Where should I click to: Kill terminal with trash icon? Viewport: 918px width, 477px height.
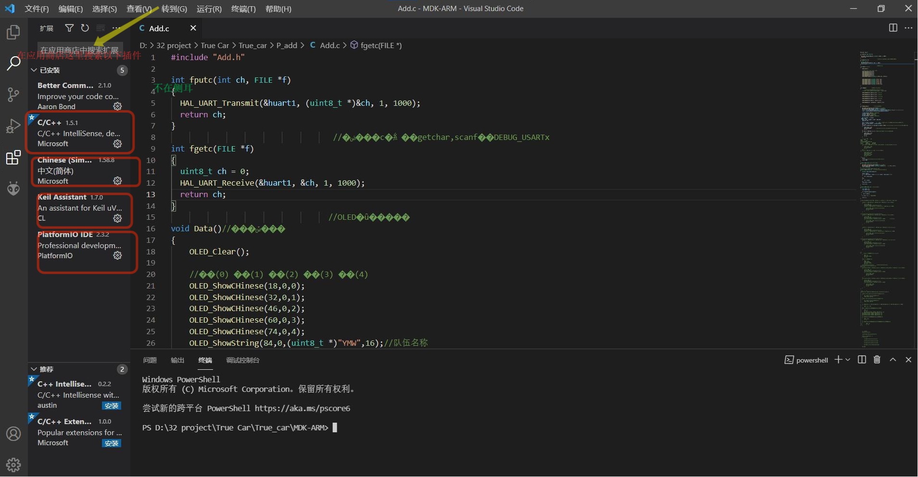pyautogui.click(x=877, y=360)
